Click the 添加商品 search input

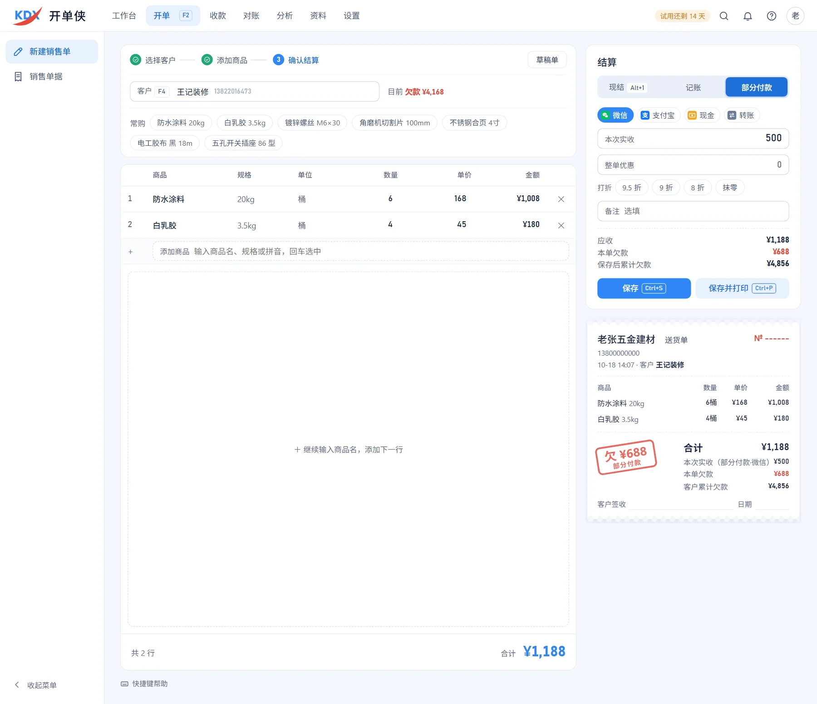point(360,252)
